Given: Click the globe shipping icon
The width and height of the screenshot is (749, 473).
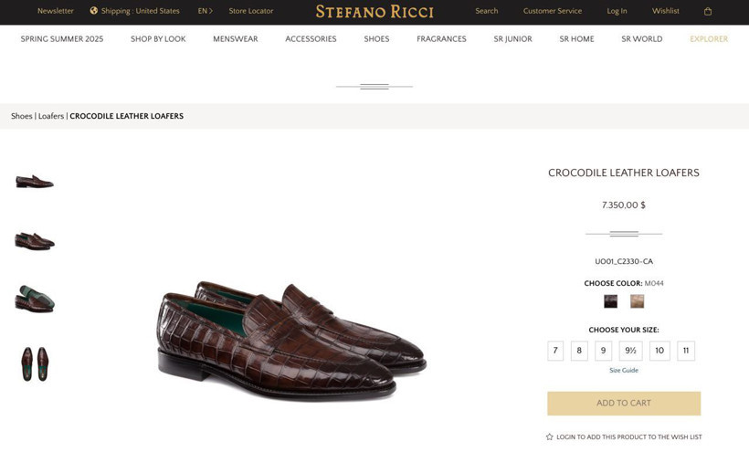Looking at the screenshot, I should coord(94,11).
